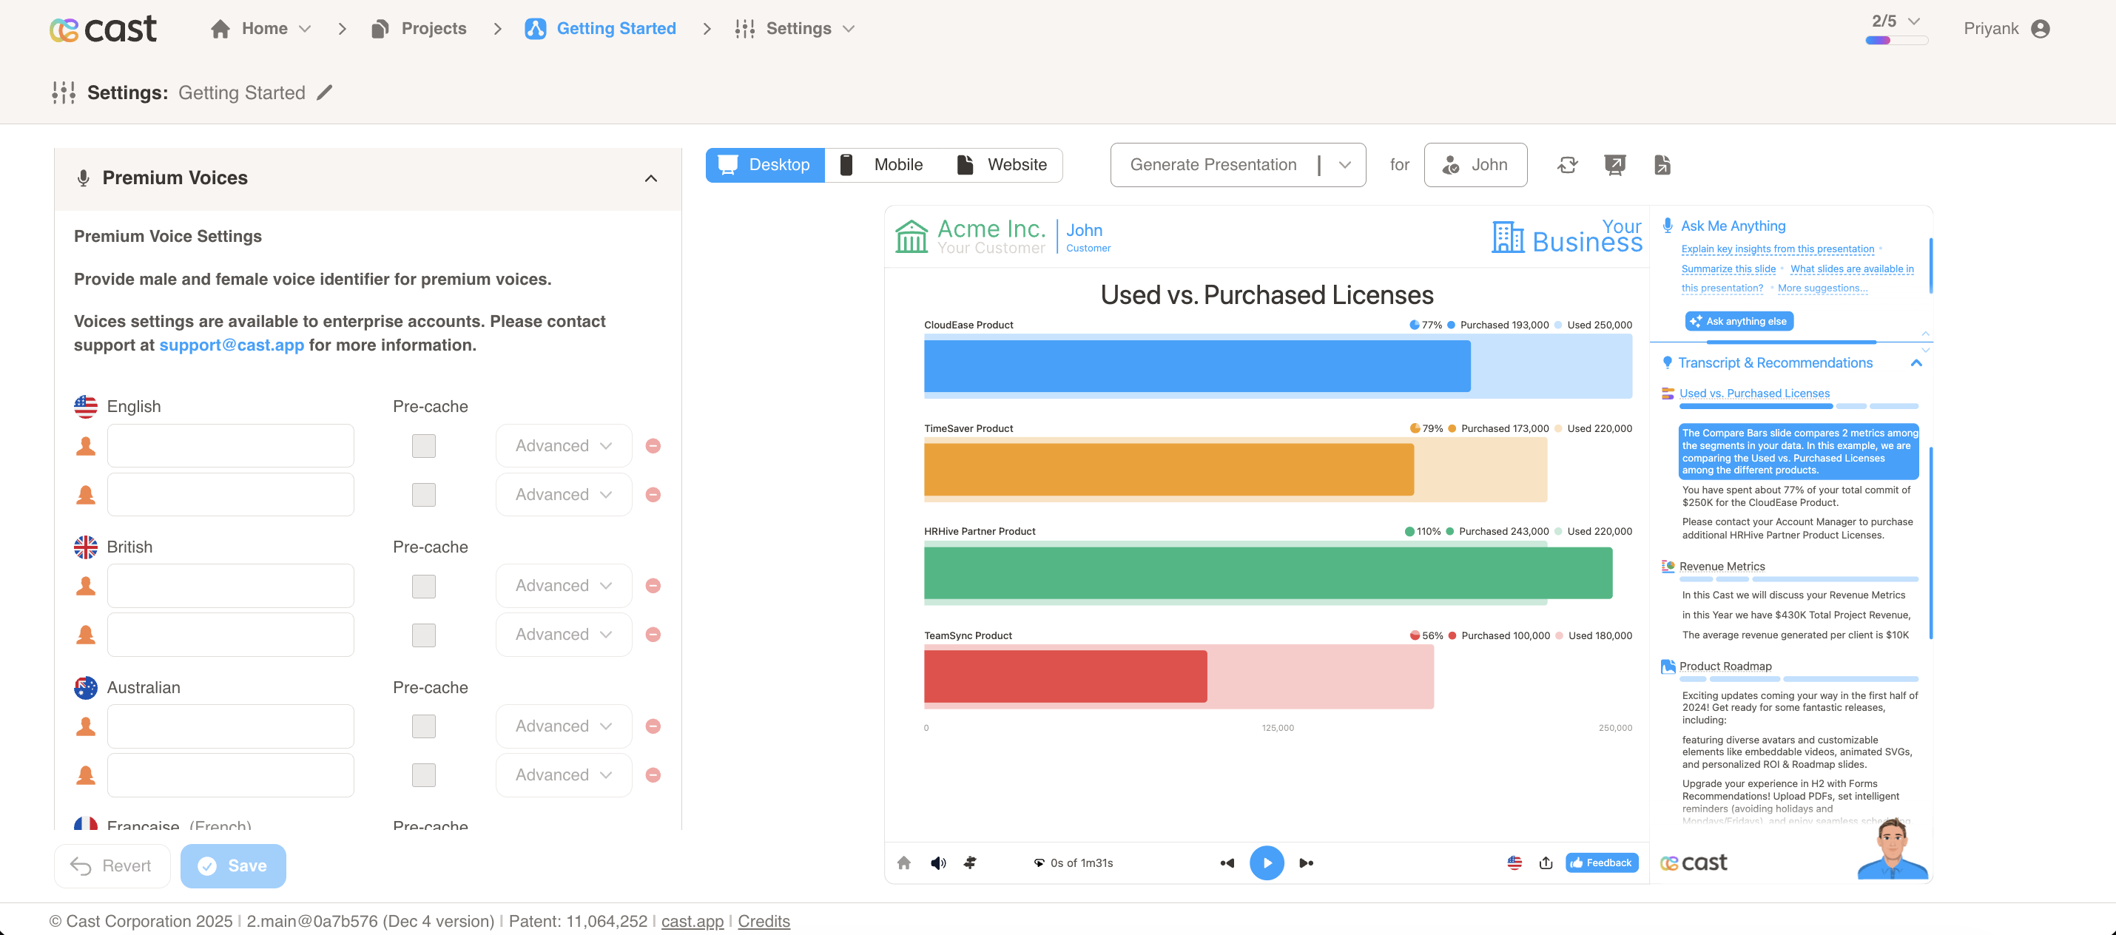Click the US flag language icon in player
This screenshot has height=935, width=2116.
point(1514,863)
